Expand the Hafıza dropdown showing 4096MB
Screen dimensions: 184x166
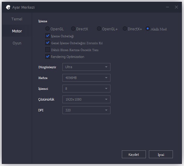pyautogui.click(x=86, y=78)
